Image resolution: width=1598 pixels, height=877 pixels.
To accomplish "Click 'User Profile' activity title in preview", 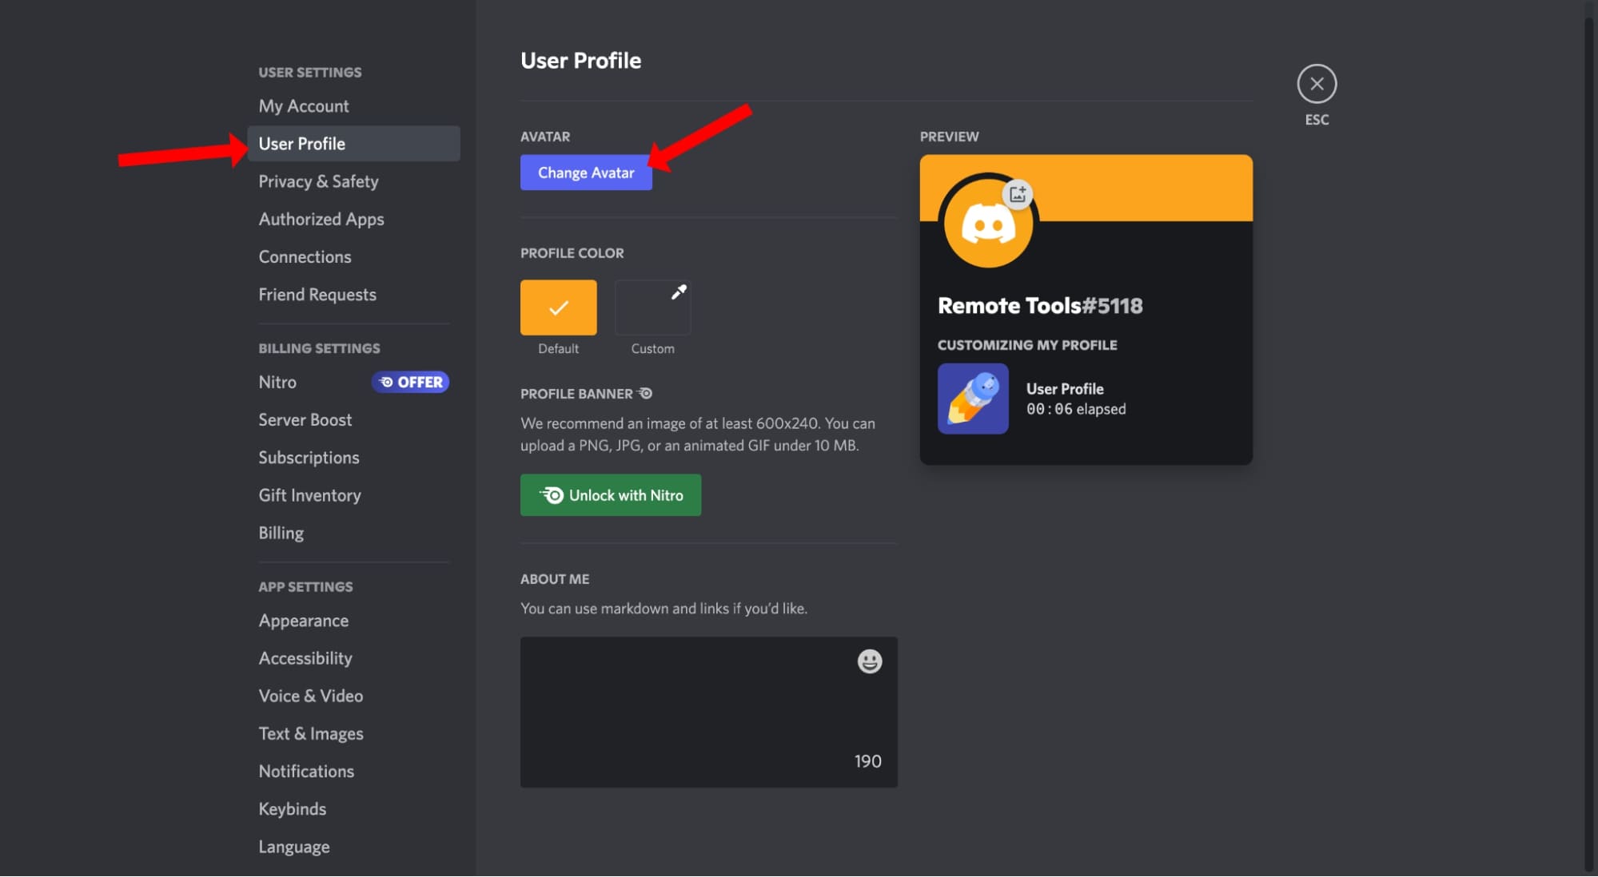I will [x=1065, y=389].
